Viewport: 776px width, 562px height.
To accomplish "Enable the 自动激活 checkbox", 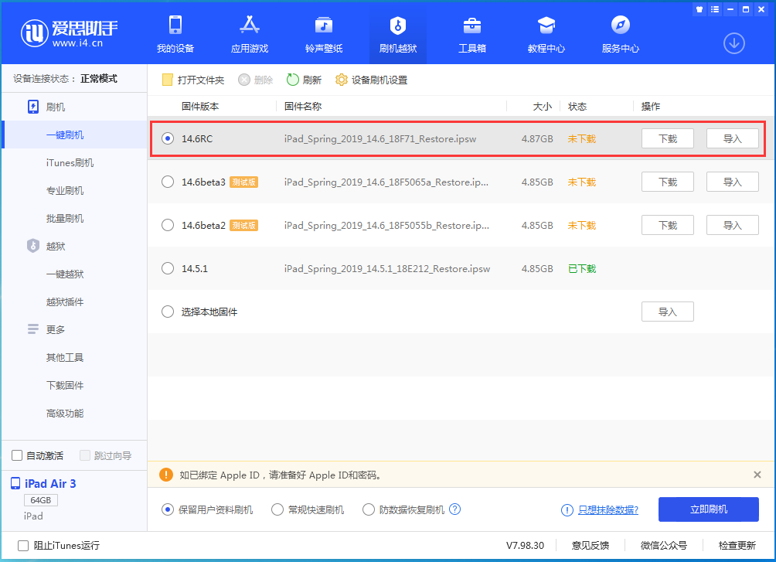I will [x=17, y=455].
